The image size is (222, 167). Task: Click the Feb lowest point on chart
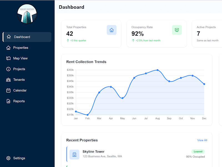(87, 115)
